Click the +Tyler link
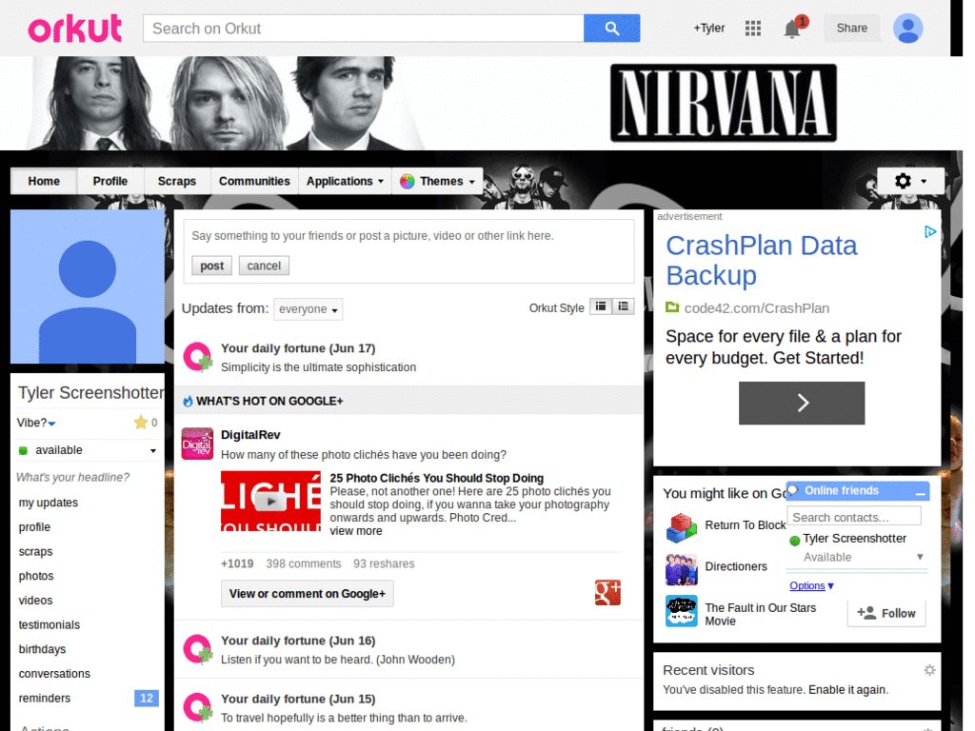The image size is (975, 731). (x=708, y=28)
